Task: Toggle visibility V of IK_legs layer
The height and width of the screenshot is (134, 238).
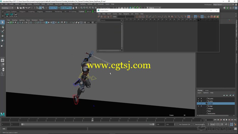Action: click(x=198, y=106)
